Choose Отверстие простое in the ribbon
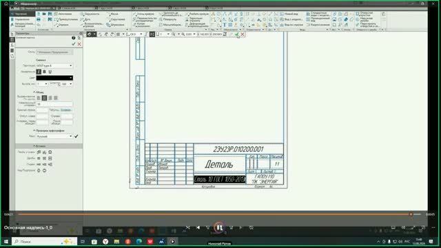Screen dimensions: 441x248 365,14
